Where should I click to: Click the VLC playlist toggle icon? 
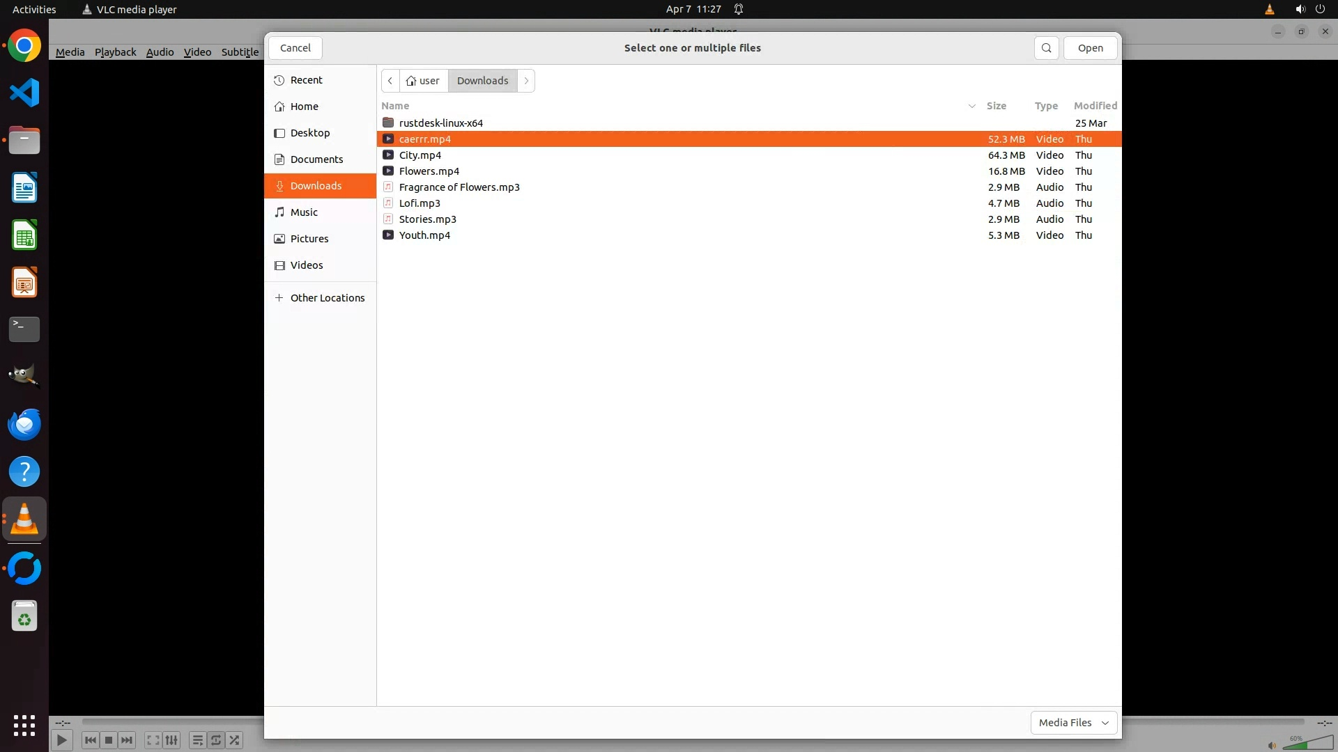tap(197, 740)
